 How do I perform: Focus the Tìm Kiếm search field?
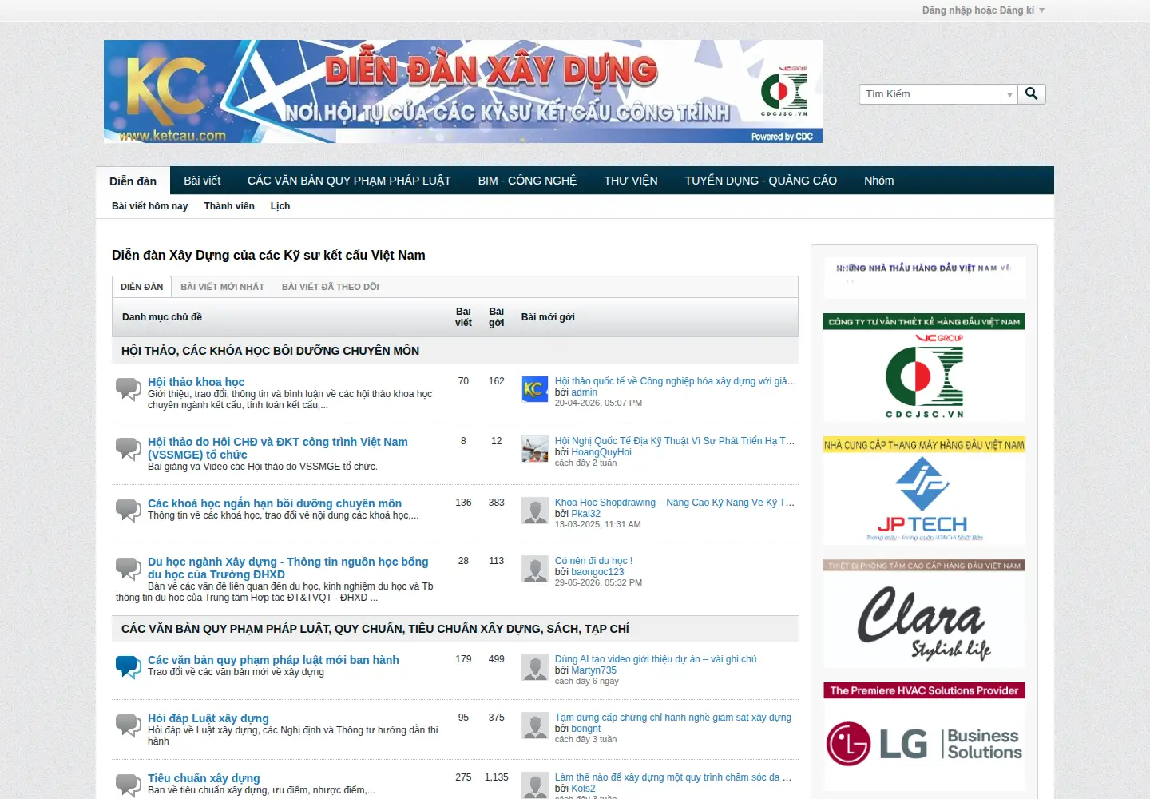click(x=930, y=94)
